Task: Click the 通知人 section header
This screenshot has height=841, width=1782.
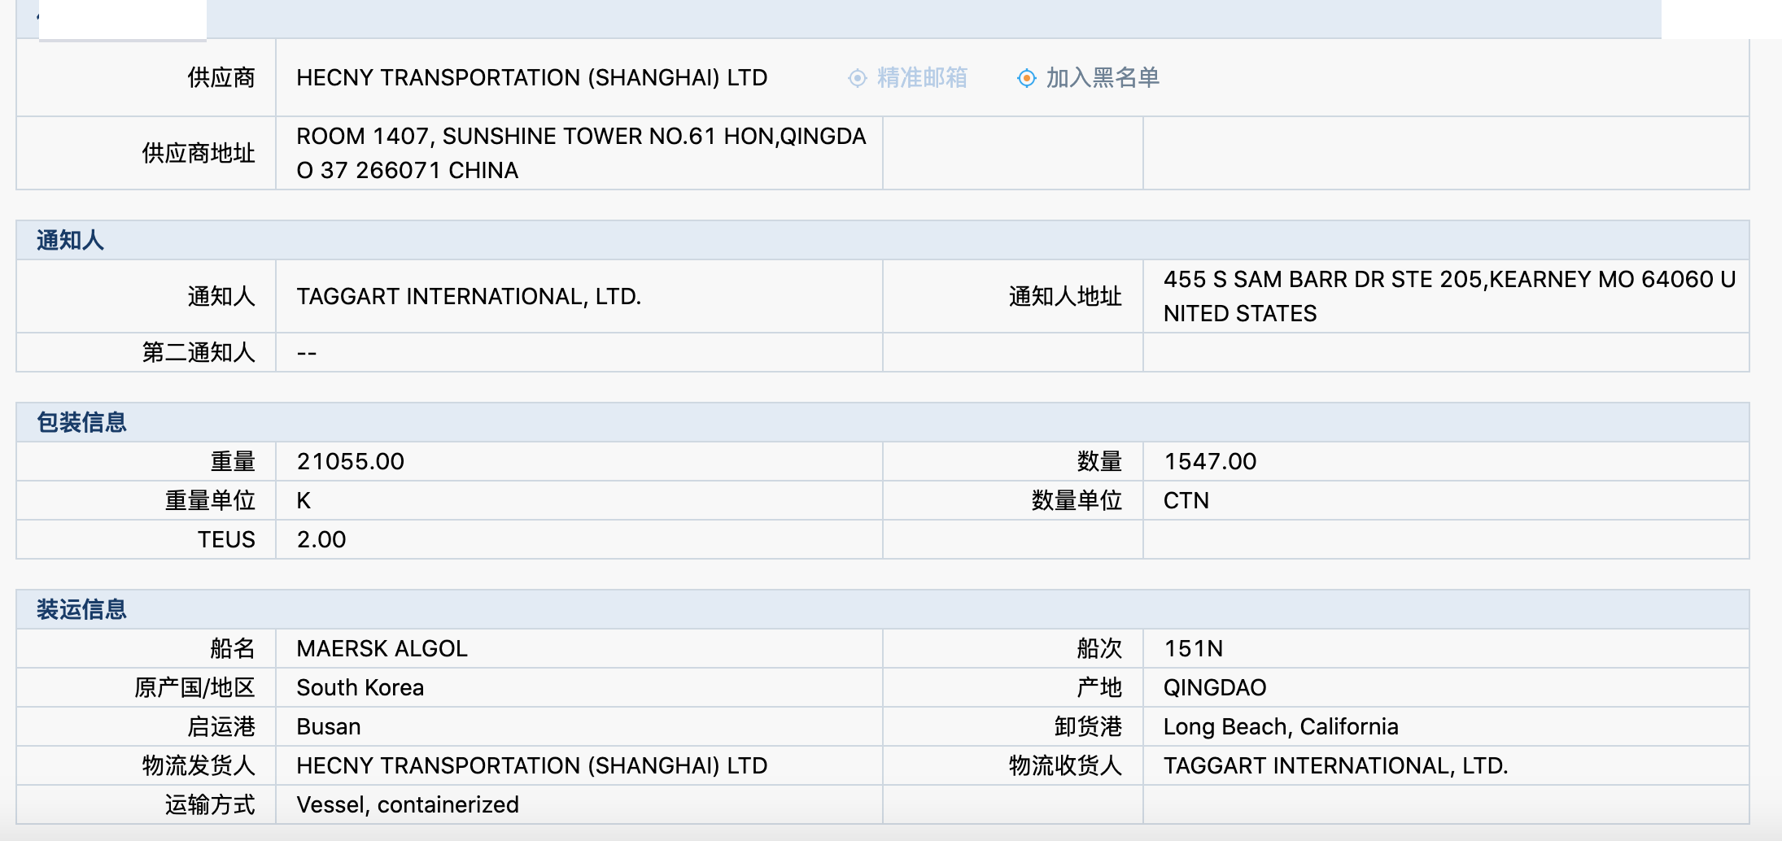Action: click(x=71, y=240)
